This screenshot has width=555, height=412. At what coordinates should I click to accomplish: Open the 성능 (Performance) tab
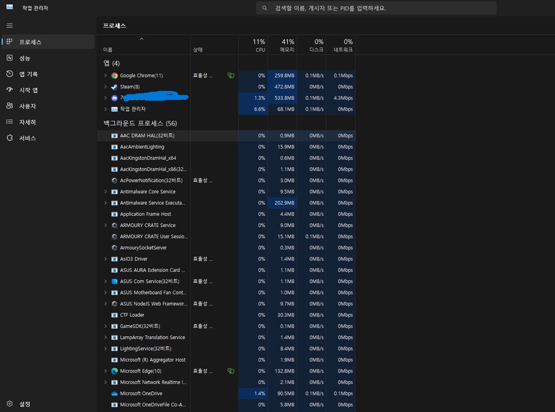(x=25, y=58)
